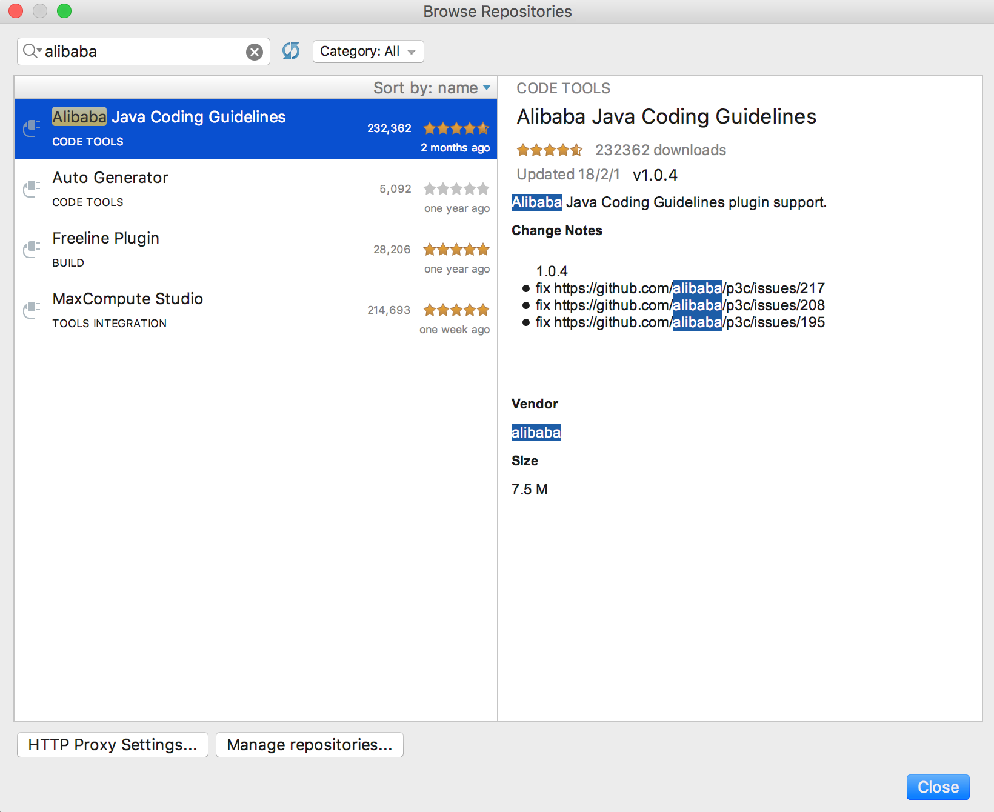The width and height of the screenshot is (994, 812).
Task: Select the Freeline Plugin entry
Action: point(256,250)
